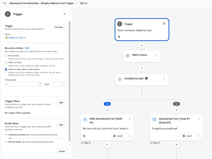Image resolution: width=212 pixels, height=159 pixels.
Task: Click the Yes branch label
Action: click(x=107, y=104)
